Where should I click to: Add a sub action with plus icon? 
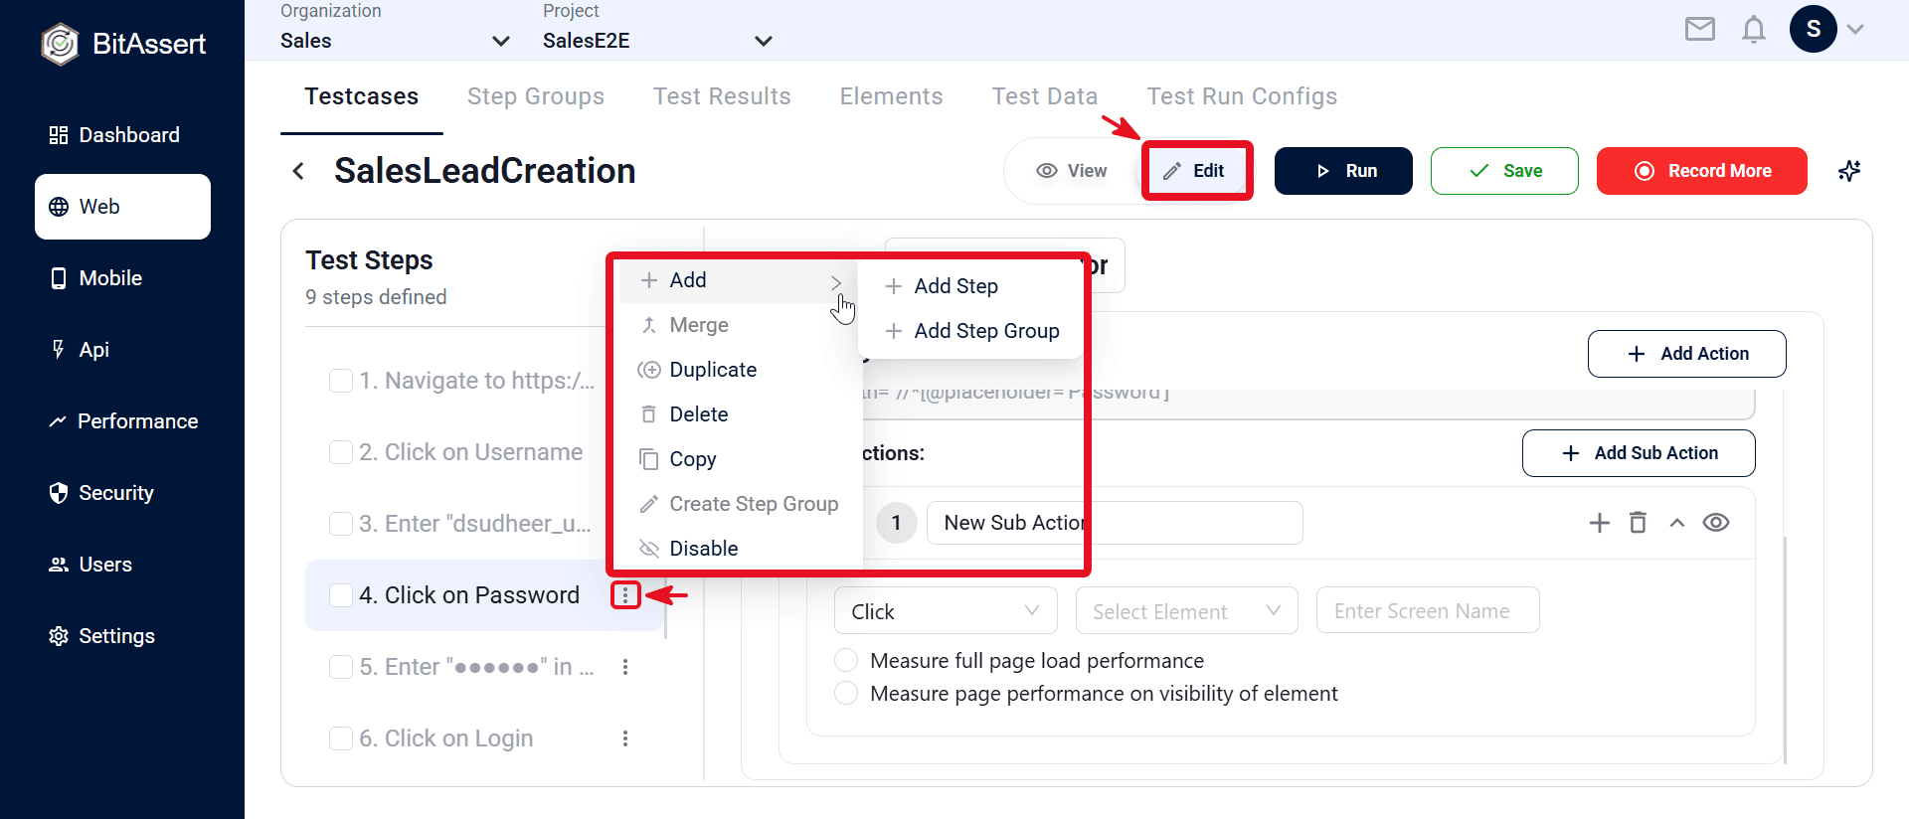(1599, 523)
